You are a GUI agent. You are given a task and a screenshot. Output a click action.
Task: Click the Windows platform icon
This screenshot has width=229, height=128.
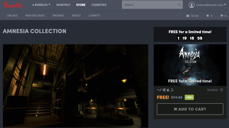[x=164, y=90]
